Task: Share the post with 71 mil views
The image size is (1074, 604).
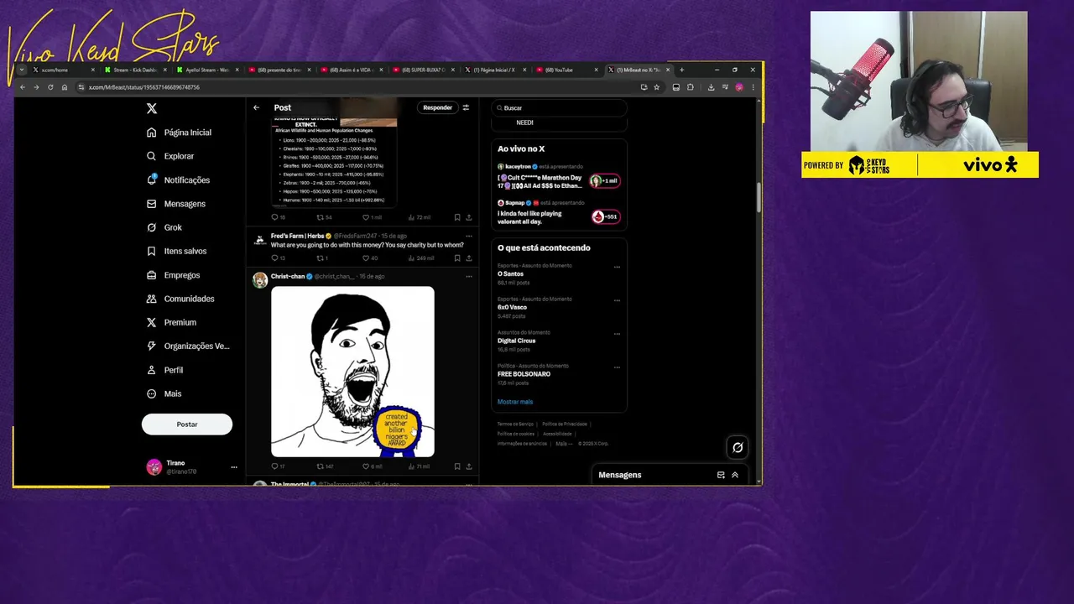Action: click(x=469, y=466)
